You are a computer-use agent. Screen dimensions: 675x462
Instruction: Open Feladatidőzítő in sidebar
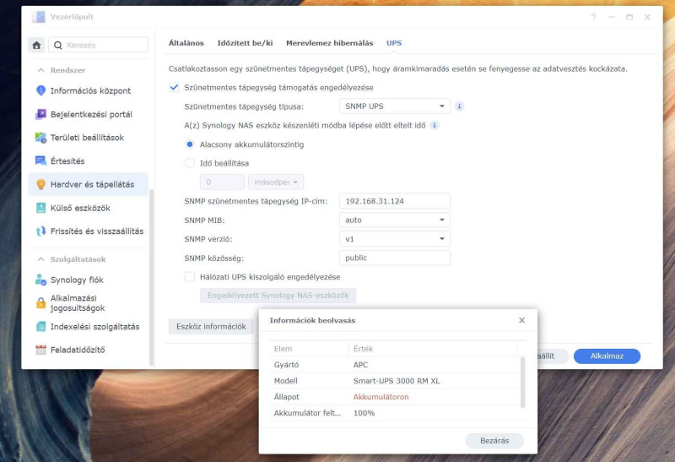(x=89, y=350)
